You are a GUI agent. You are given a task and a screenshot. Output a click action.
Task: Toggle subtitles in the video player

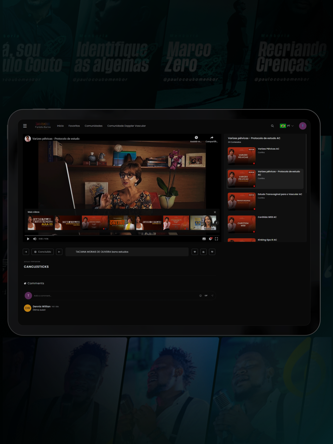pyautogui.click(x=204, y=239)
